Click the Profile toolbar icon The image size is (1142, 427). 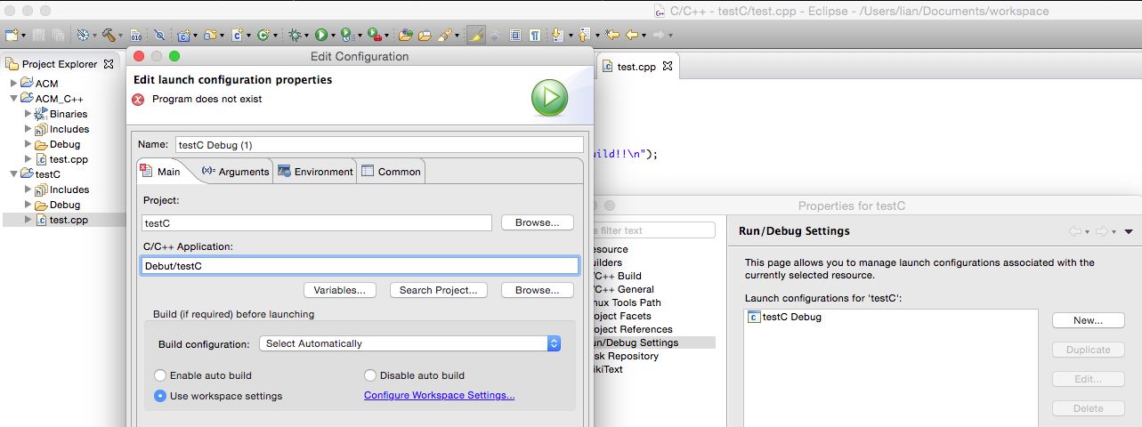(347, 35)
